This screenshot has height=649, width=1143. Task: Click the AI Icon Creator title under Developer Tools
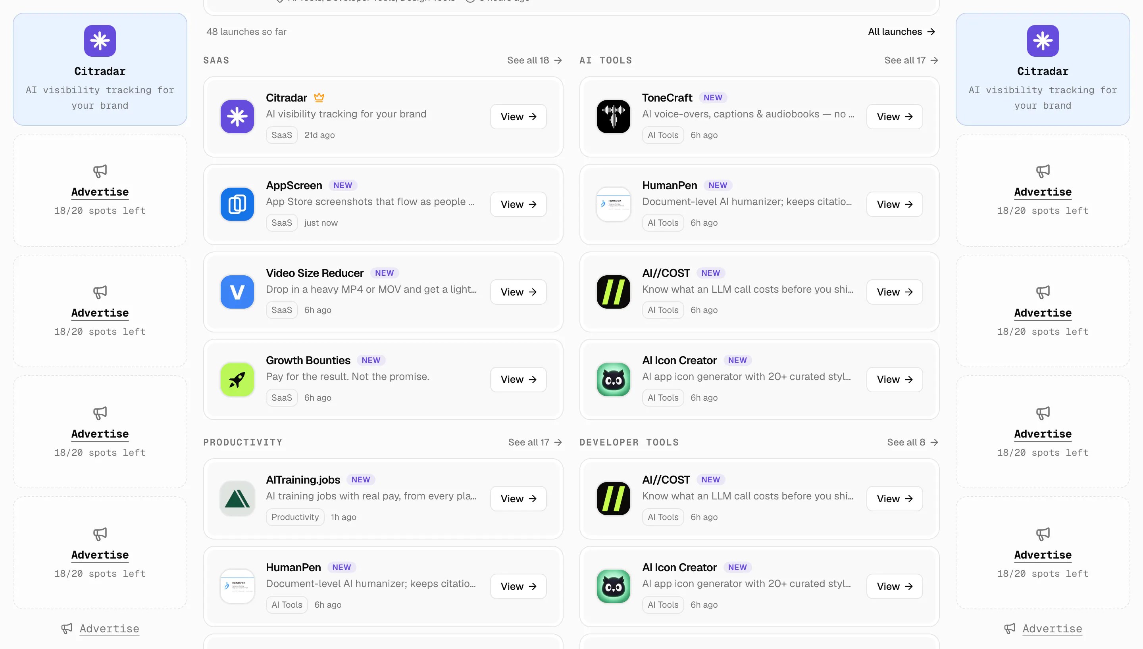[x=679, y=567]
